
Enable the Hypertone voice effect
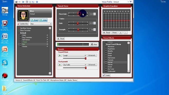pos(111,49)
